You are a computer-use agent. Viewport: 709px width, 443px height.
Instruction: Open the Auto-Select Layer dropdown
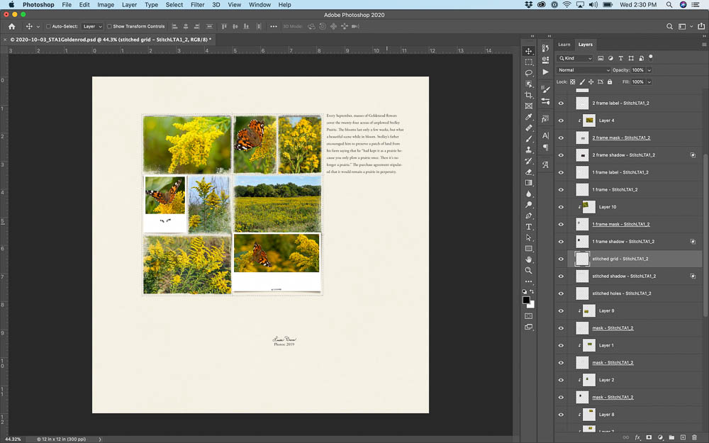[x=92, y=26]
